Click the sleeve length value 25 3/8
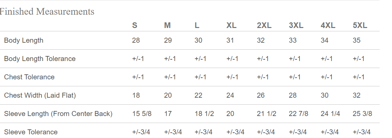This screenshot has width=392, height=138. click(x=362, y=114)
